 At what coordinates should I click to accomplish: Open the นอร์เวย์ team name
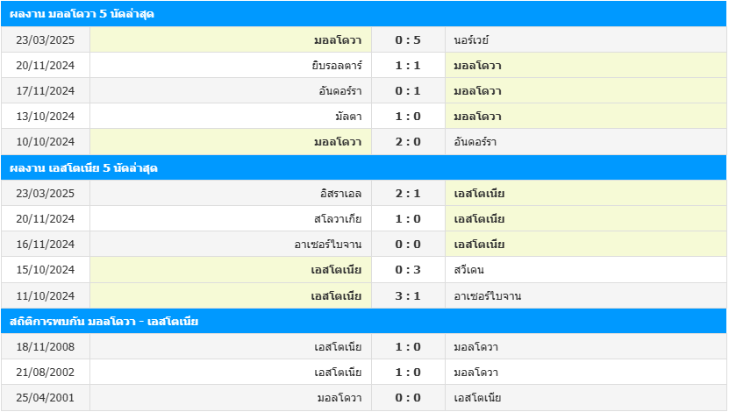[471, 40]
